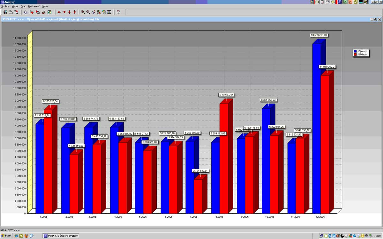Zoom in with the magnifier plus icon
383x239 pixels.
83,12
